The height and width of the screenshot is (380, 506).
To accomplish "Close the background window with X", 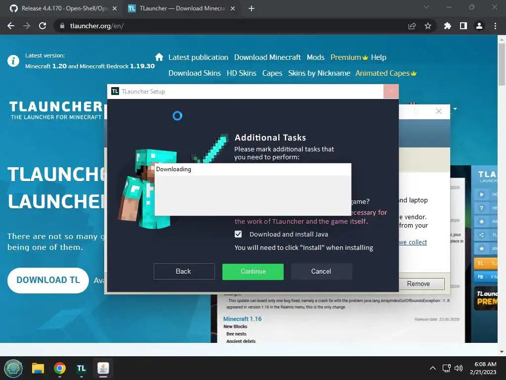I will (439, 111).
